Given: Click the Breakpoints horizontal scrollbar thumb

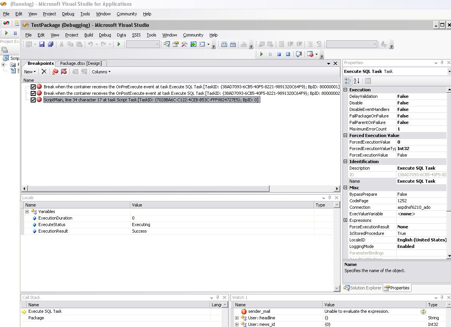Looking at the screenshot, I should (148, 188).
